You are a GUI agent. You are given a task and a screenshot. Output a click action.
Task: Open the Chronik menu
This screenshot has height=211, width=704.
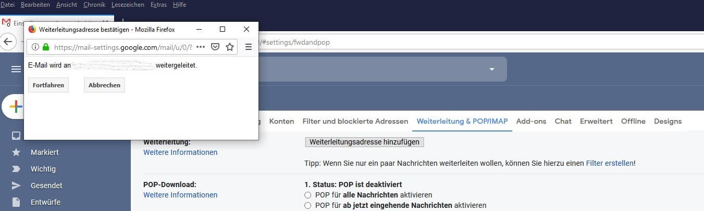(x=94, y=5)
